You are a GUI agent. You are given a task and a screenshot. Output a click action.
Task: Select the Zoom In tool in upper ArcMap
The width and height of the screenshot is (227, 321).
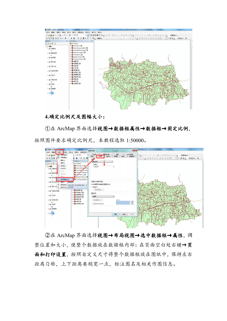[47, 38]
